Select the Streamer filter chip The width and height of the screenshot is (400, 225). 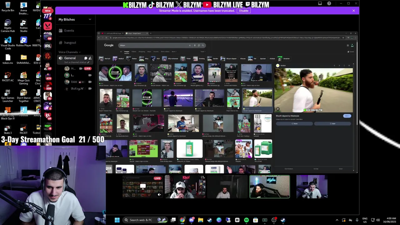click(x=284, y=58)
